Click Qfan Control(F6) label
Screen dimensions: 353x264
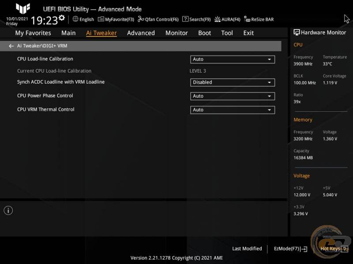click(x=161, y=19)
